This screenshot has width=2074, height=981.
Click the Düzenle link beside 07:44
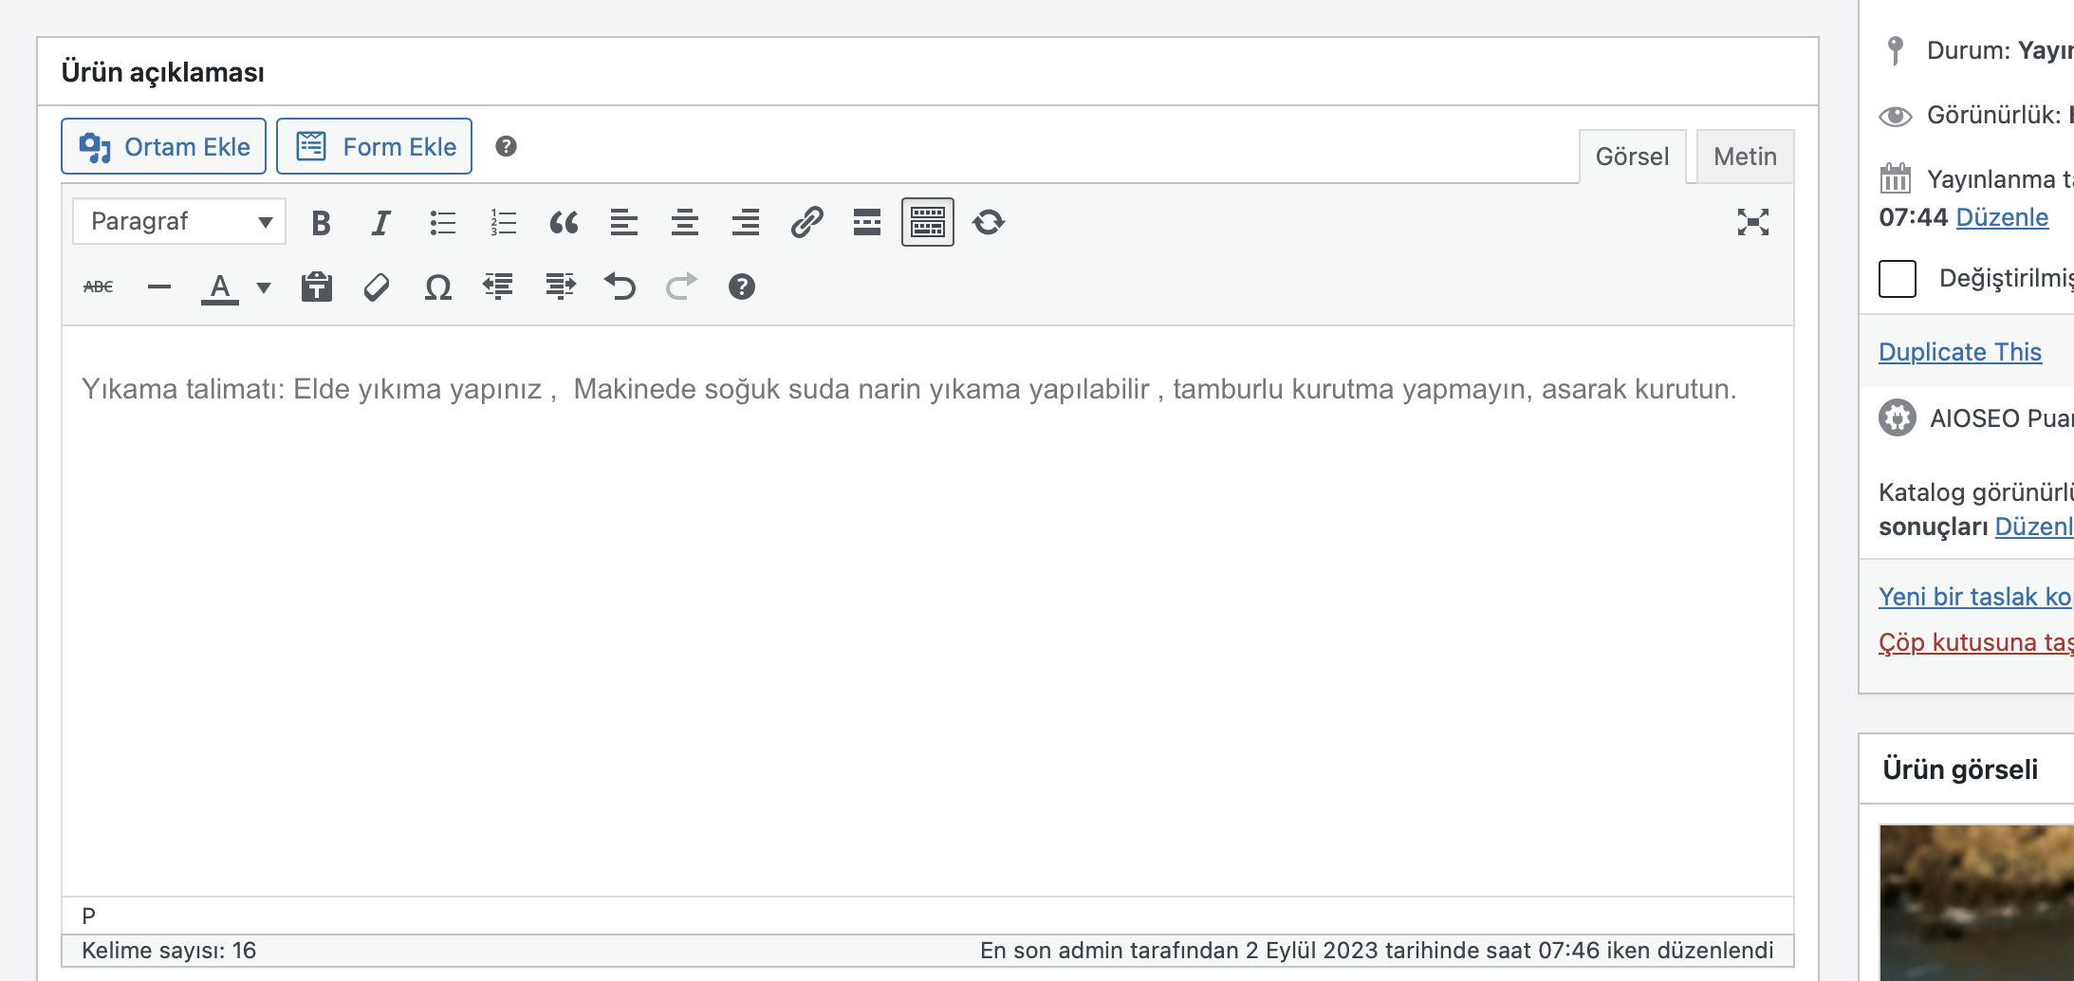pyautogui.click(x=2002, y=217)
